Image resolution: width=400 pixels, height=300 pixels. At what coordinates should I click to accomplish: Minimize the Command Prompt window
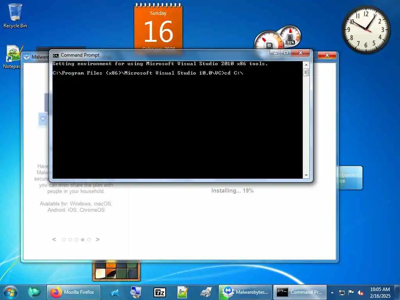(275, 53)
